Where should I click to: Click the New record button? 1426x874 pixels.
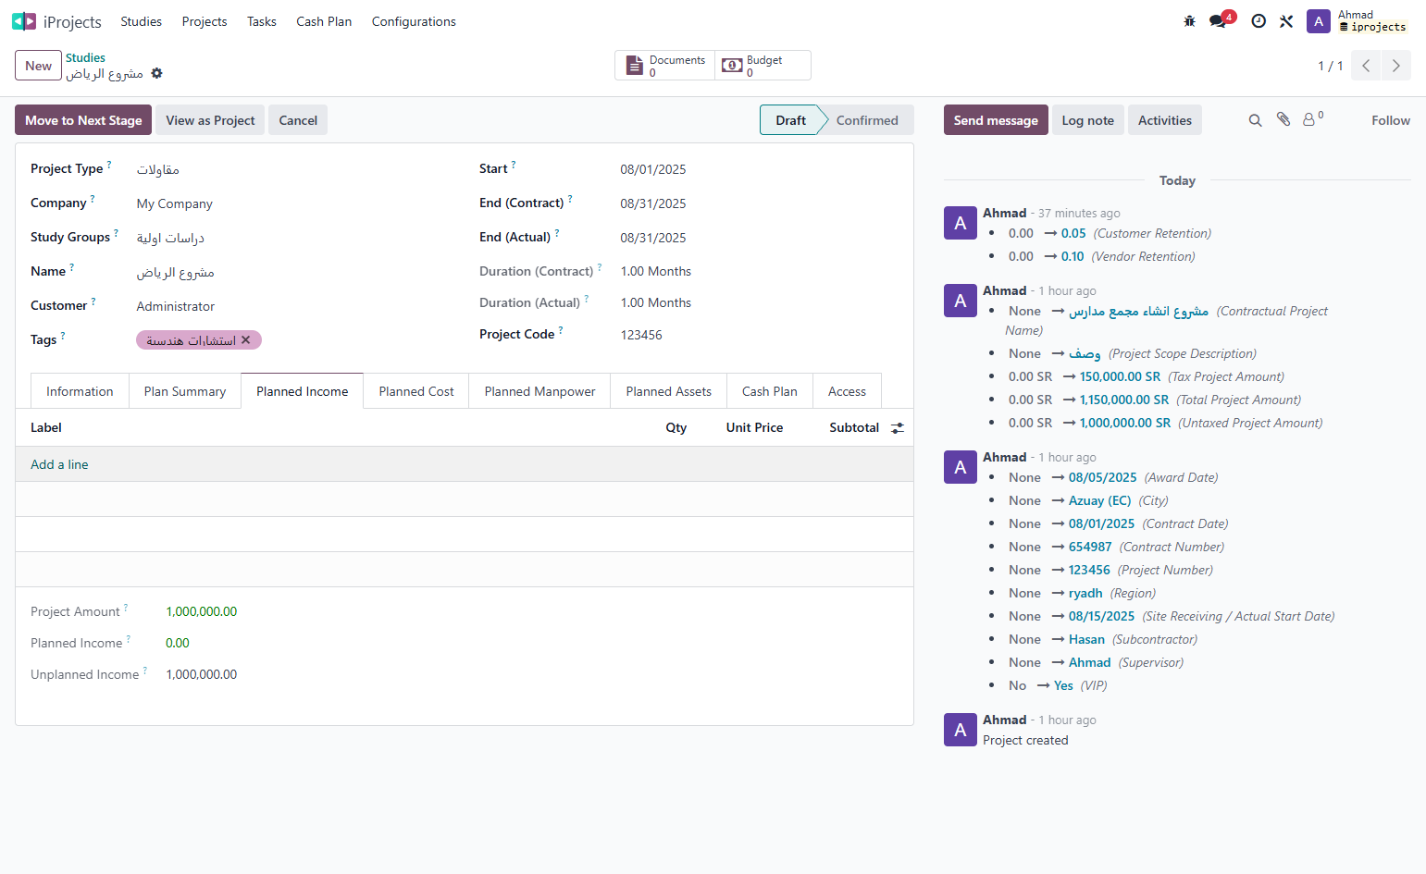pos(39,66)
